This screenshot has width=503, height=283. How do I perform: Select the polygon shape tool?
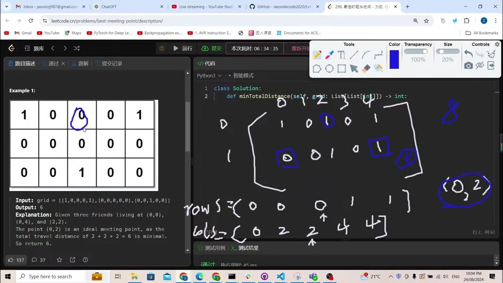click(x=317, y=69)
